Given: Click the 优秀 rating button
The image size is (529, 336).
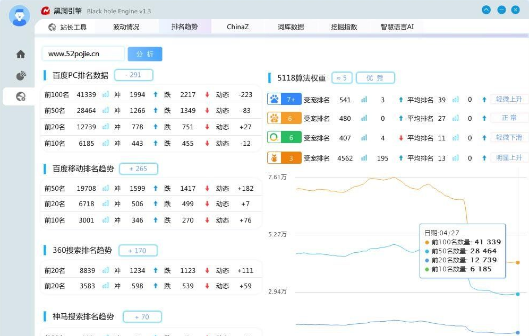Looking at the screenshot, I should [375, 77].
